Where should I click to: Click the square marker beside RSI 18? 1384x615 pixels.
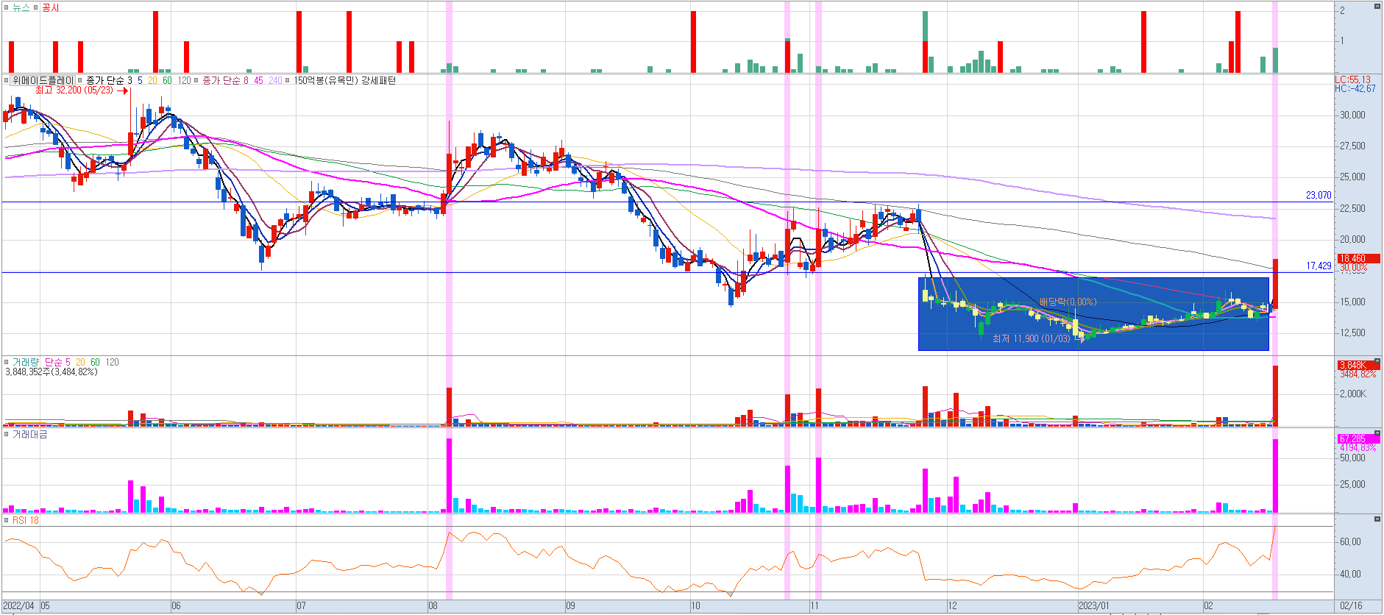pyautogui.click(x=7, y=520)
